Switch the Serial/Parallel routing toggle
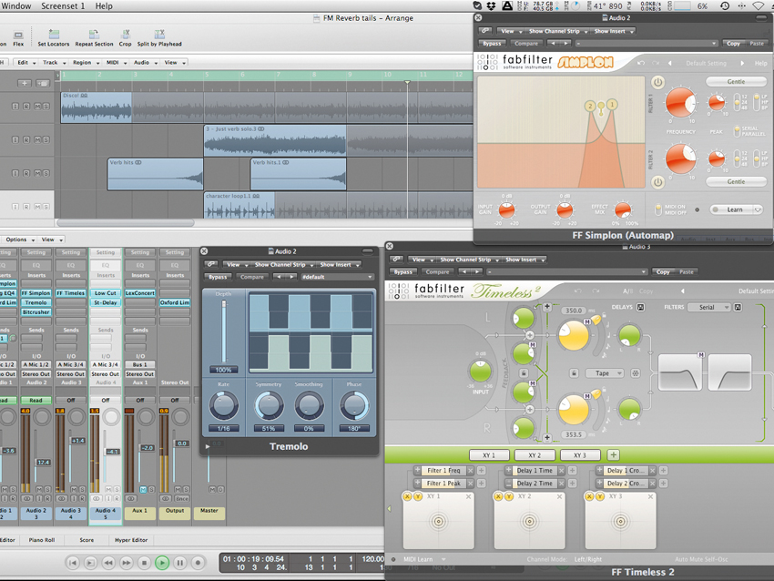This screenshot has height=581, width=774. (x=738, y=132)
